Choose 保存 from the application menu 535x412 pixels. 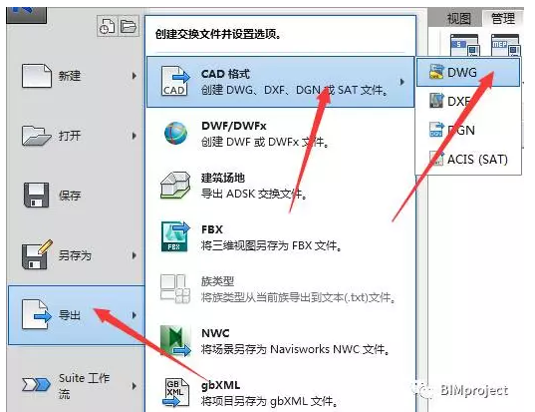pos(70,196)
